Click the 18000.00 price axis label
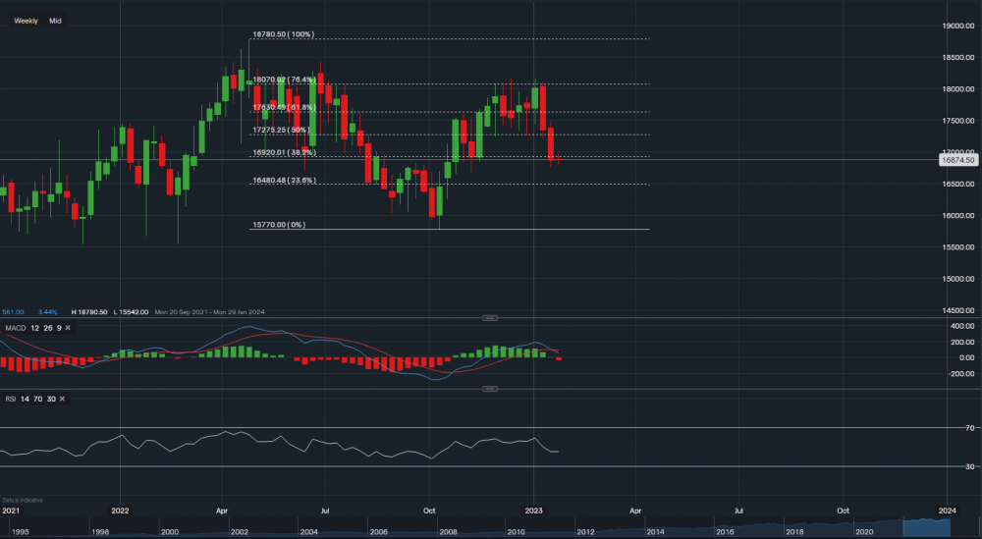The image size is (982, 539). click(958, 89)
